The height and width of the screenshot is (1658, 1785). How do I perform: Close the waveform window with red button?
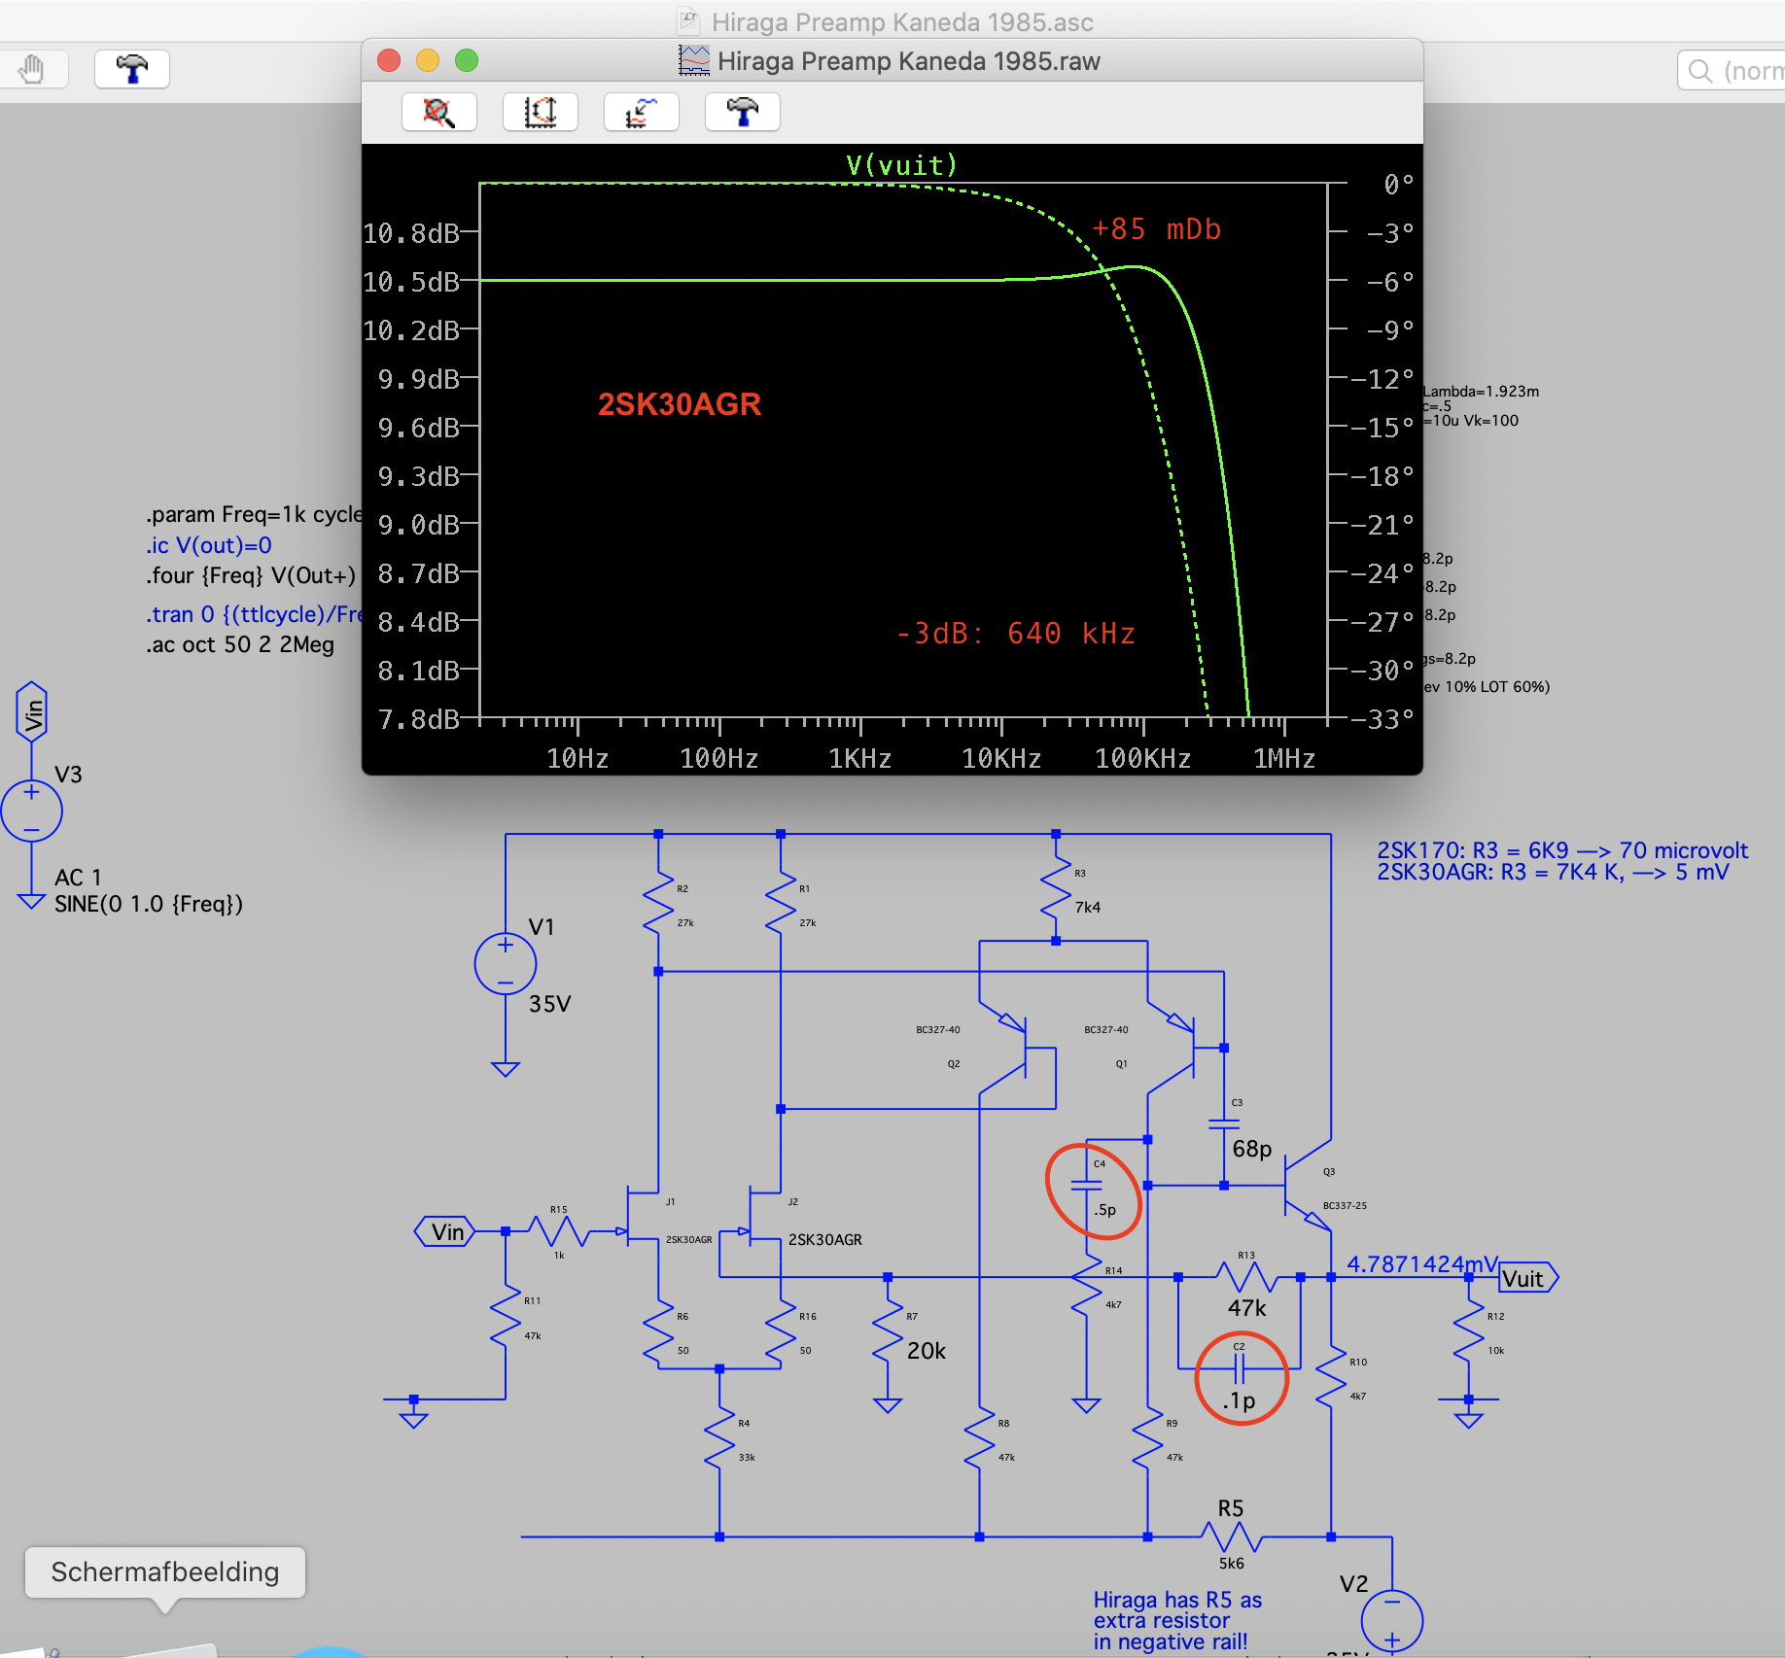389,60
